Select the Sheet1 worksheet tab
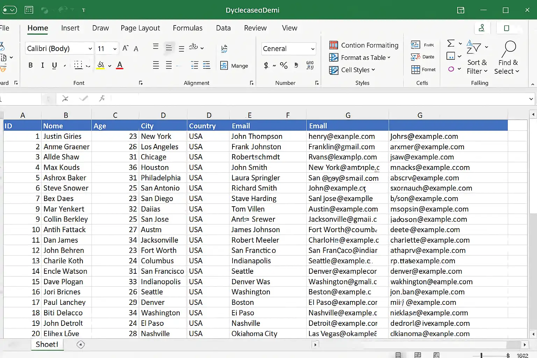 (x=47, y=344)
